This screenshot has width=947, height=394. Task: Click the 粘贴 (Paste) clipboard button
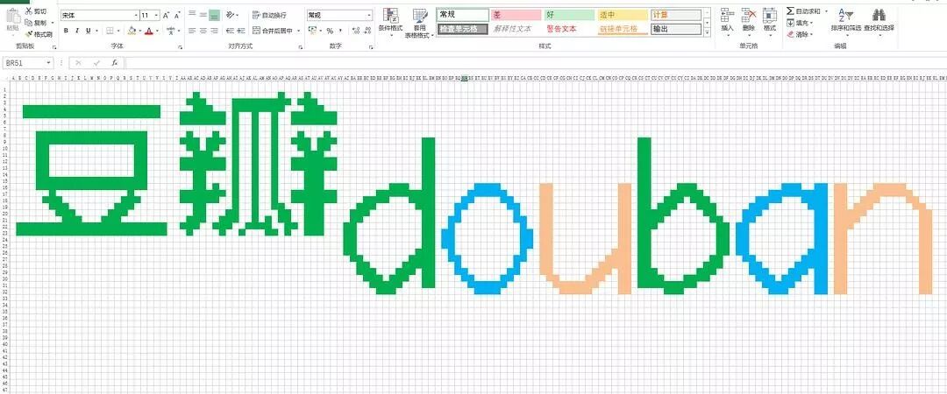12,20
